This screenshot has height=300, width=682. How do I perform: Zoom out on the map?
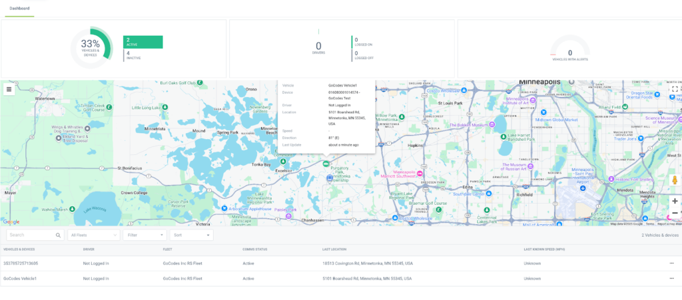pyautogui.click(x=675, y=213)
